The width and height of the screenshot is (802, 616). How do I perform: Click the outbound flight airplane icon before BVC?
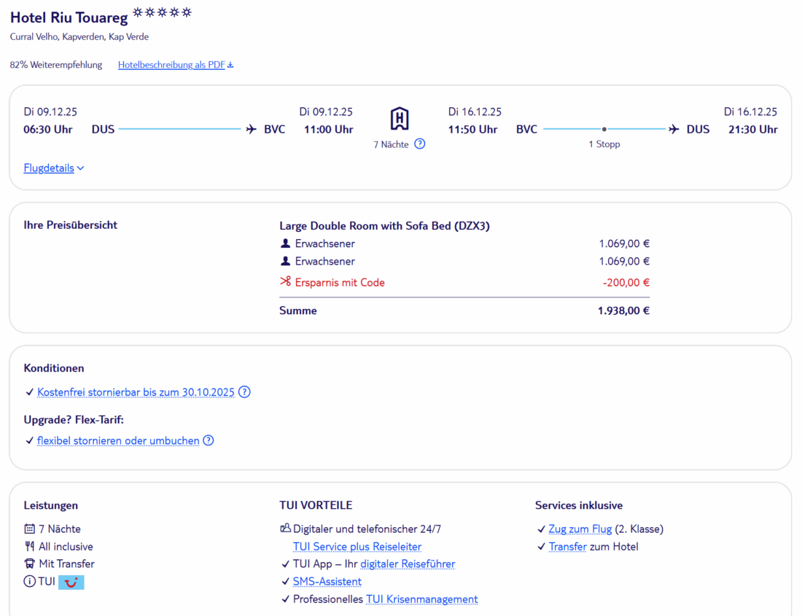click(252, 130)
